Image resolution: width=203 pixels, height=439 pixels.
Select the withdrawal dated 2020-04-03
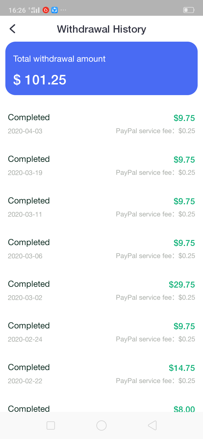101,124
